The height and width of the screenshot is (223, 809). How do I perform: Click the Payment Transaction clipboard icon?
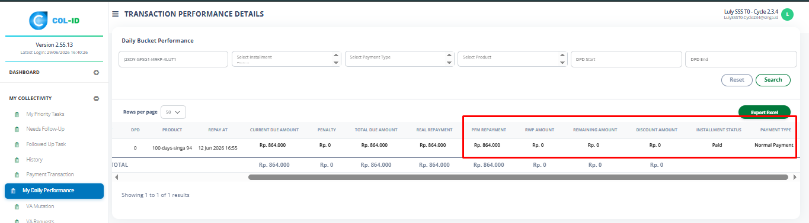tap(17, 174)
